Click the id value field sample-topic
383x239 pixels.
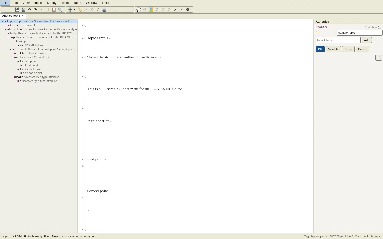[359, 33]
